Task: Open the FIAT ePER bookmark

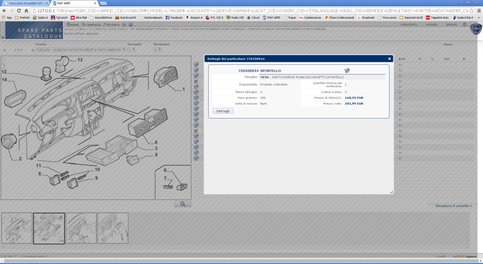Action: [x=271, y=17]
